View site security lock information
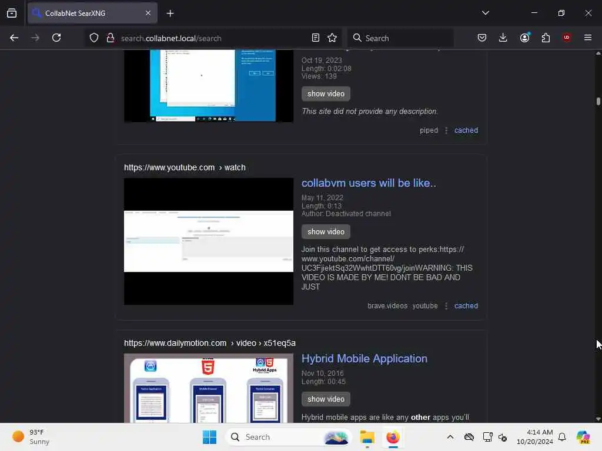Viewport: 602px width, 451px height. pos(110,38)
